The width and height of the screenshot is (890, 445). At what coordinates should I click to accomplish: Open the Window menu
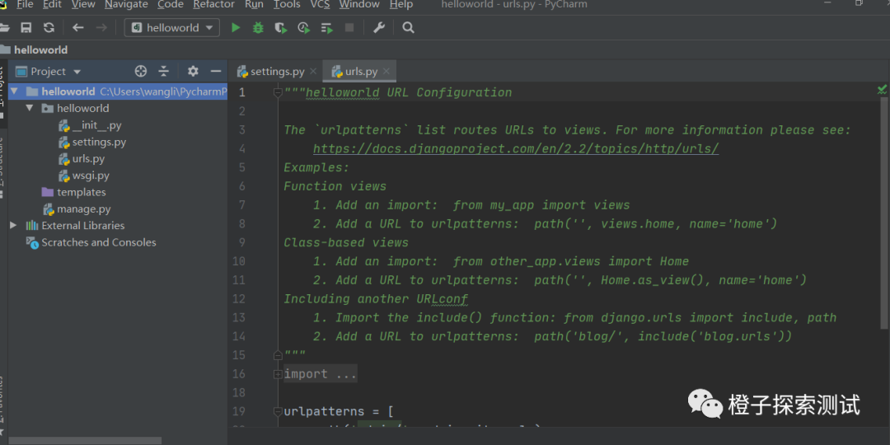359,5
